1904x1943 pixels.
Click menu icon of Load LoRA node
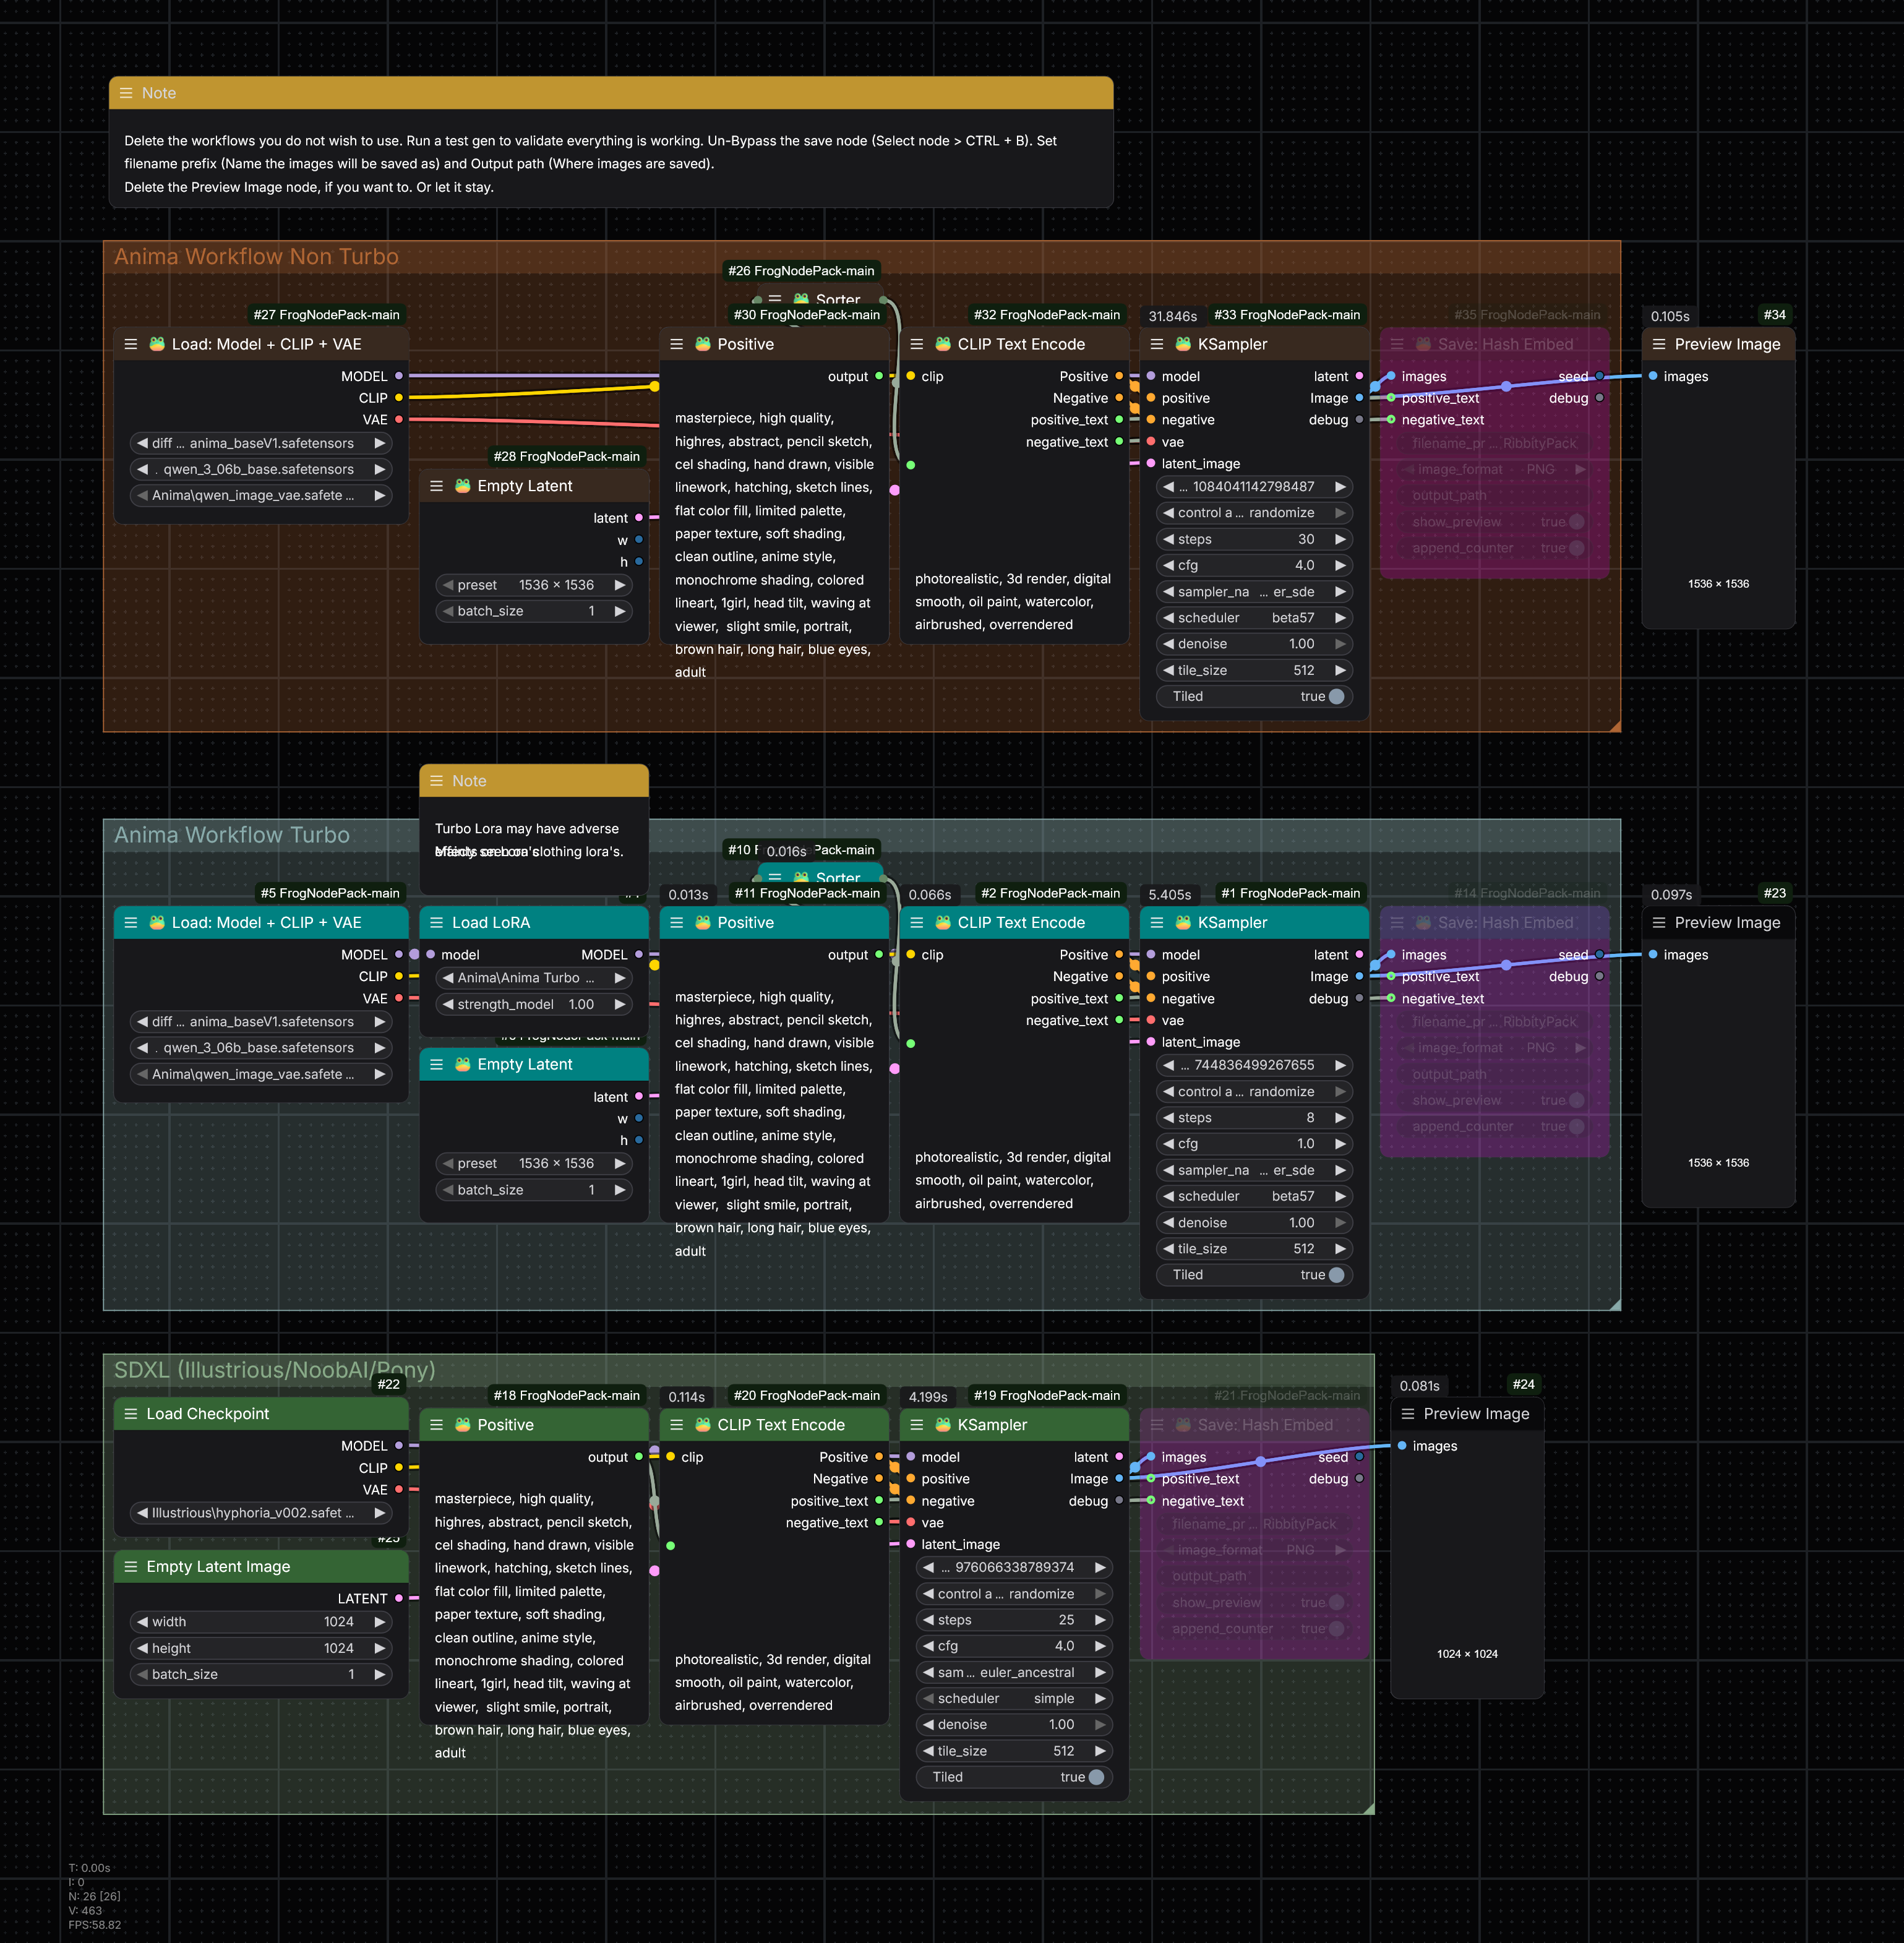point(436,923)
